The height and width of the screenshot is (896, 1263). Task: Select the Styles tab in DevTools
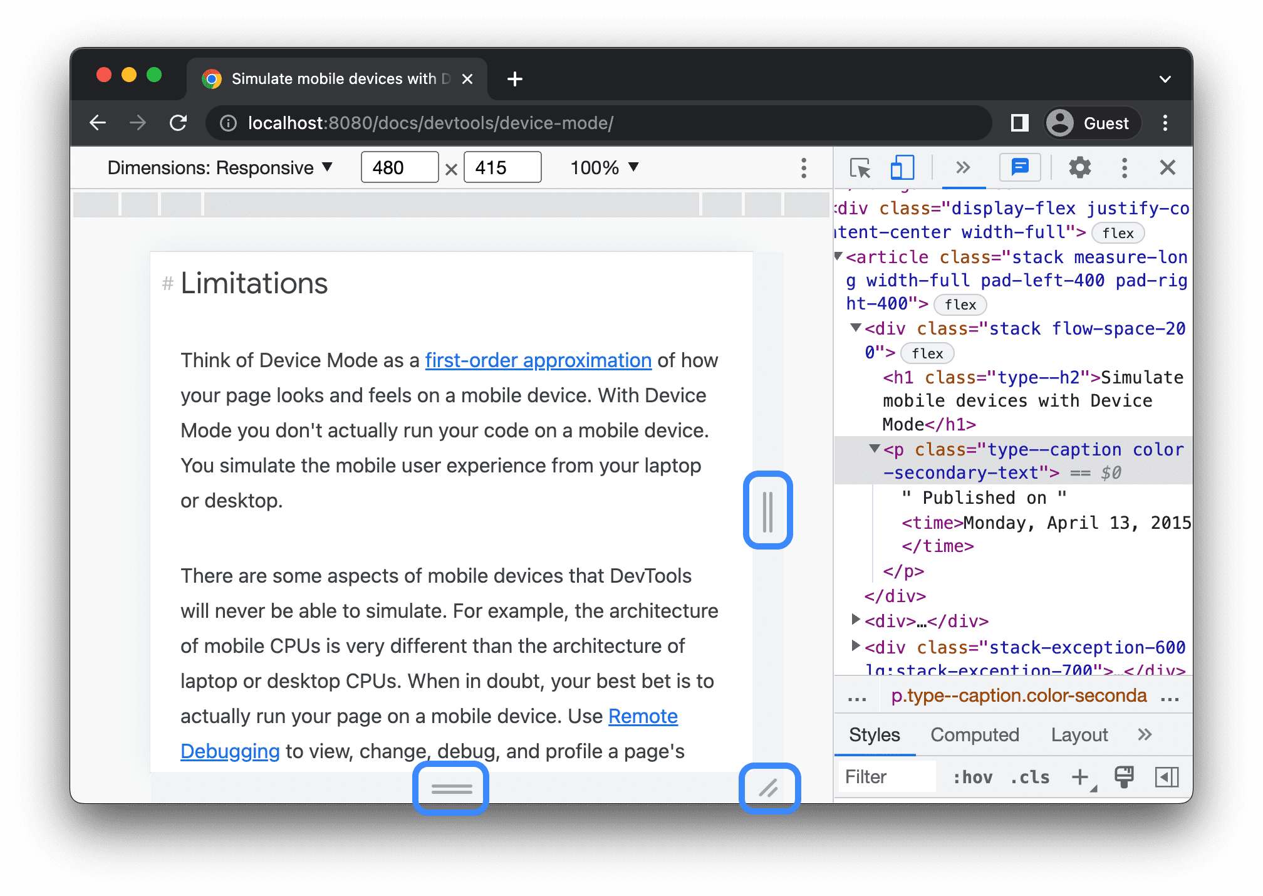(872, 734)
